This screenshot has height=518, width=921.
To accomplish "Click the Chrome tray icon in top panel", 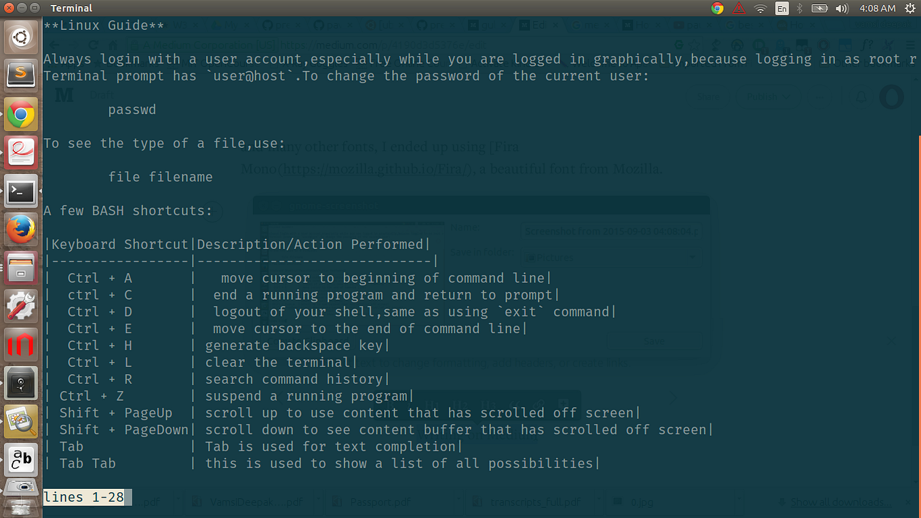I will [x=718, y=8].
